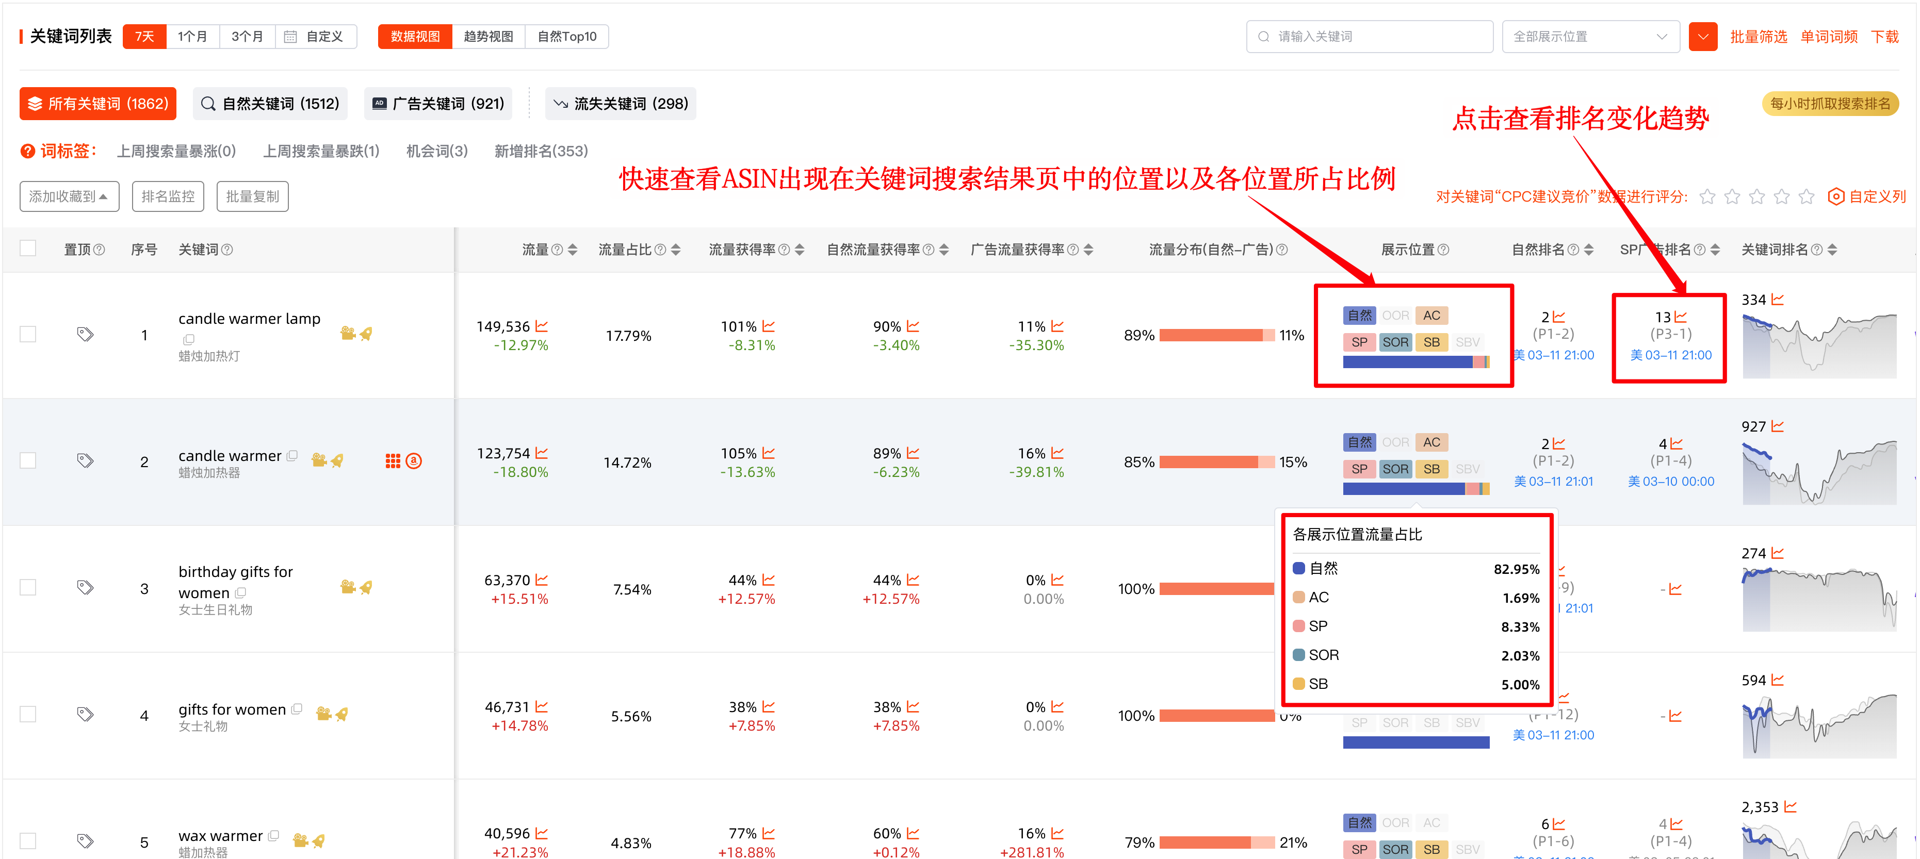The height and width of the screenshot is (859, 1920).
Task: Rate CPC data with the first star
Action: [x=1707, y=196]
